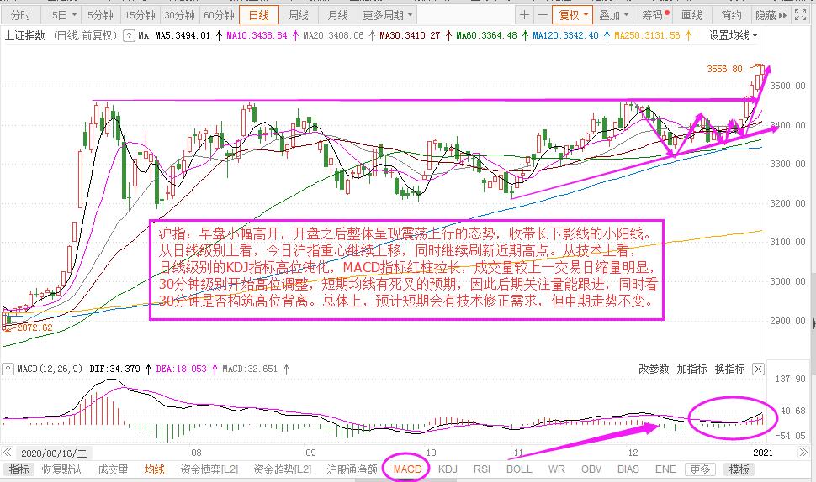Select the OBV indicator tab
This screenshot has height=482, width=816.
click(591, 469)
